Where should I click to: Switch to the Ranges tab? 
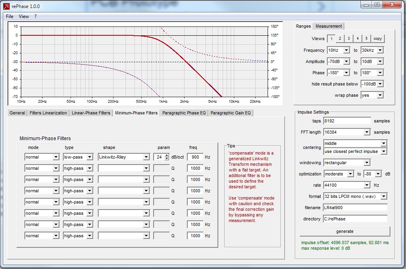[x=303, y=26]
